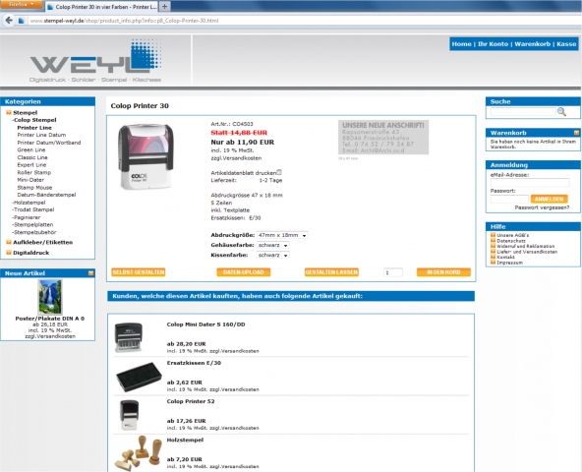The image size is (582, 472).
Task: Open the Kissenfarbe dropdown
Action: [x=273, y=255]
